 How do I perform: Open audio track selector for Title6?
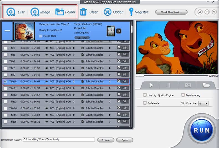(74, 55)
